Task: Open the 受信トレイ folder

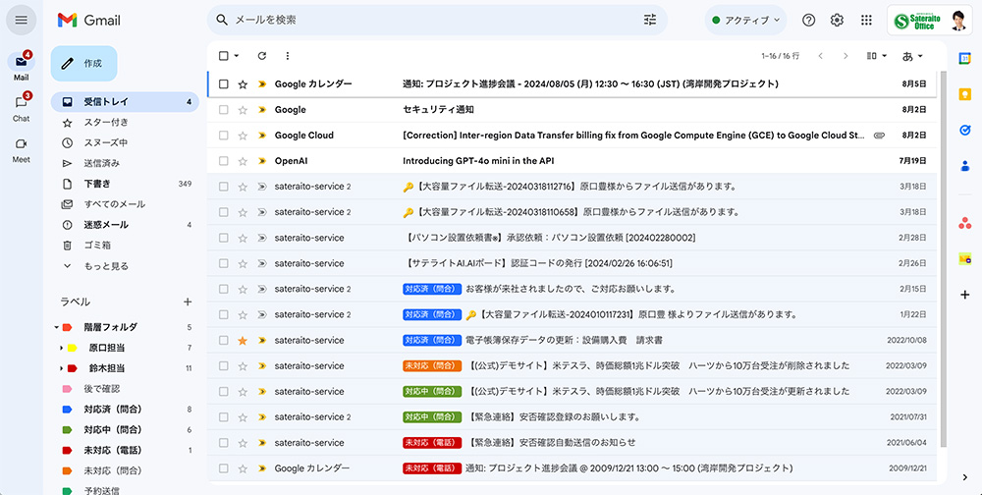Action: pos(125,102)
